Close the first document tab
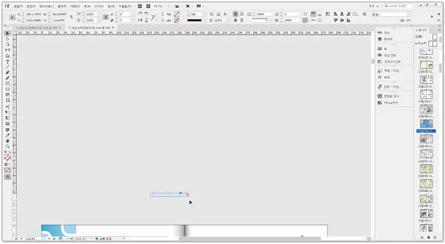Screen dimensions: 445x244 pos(60,27)
